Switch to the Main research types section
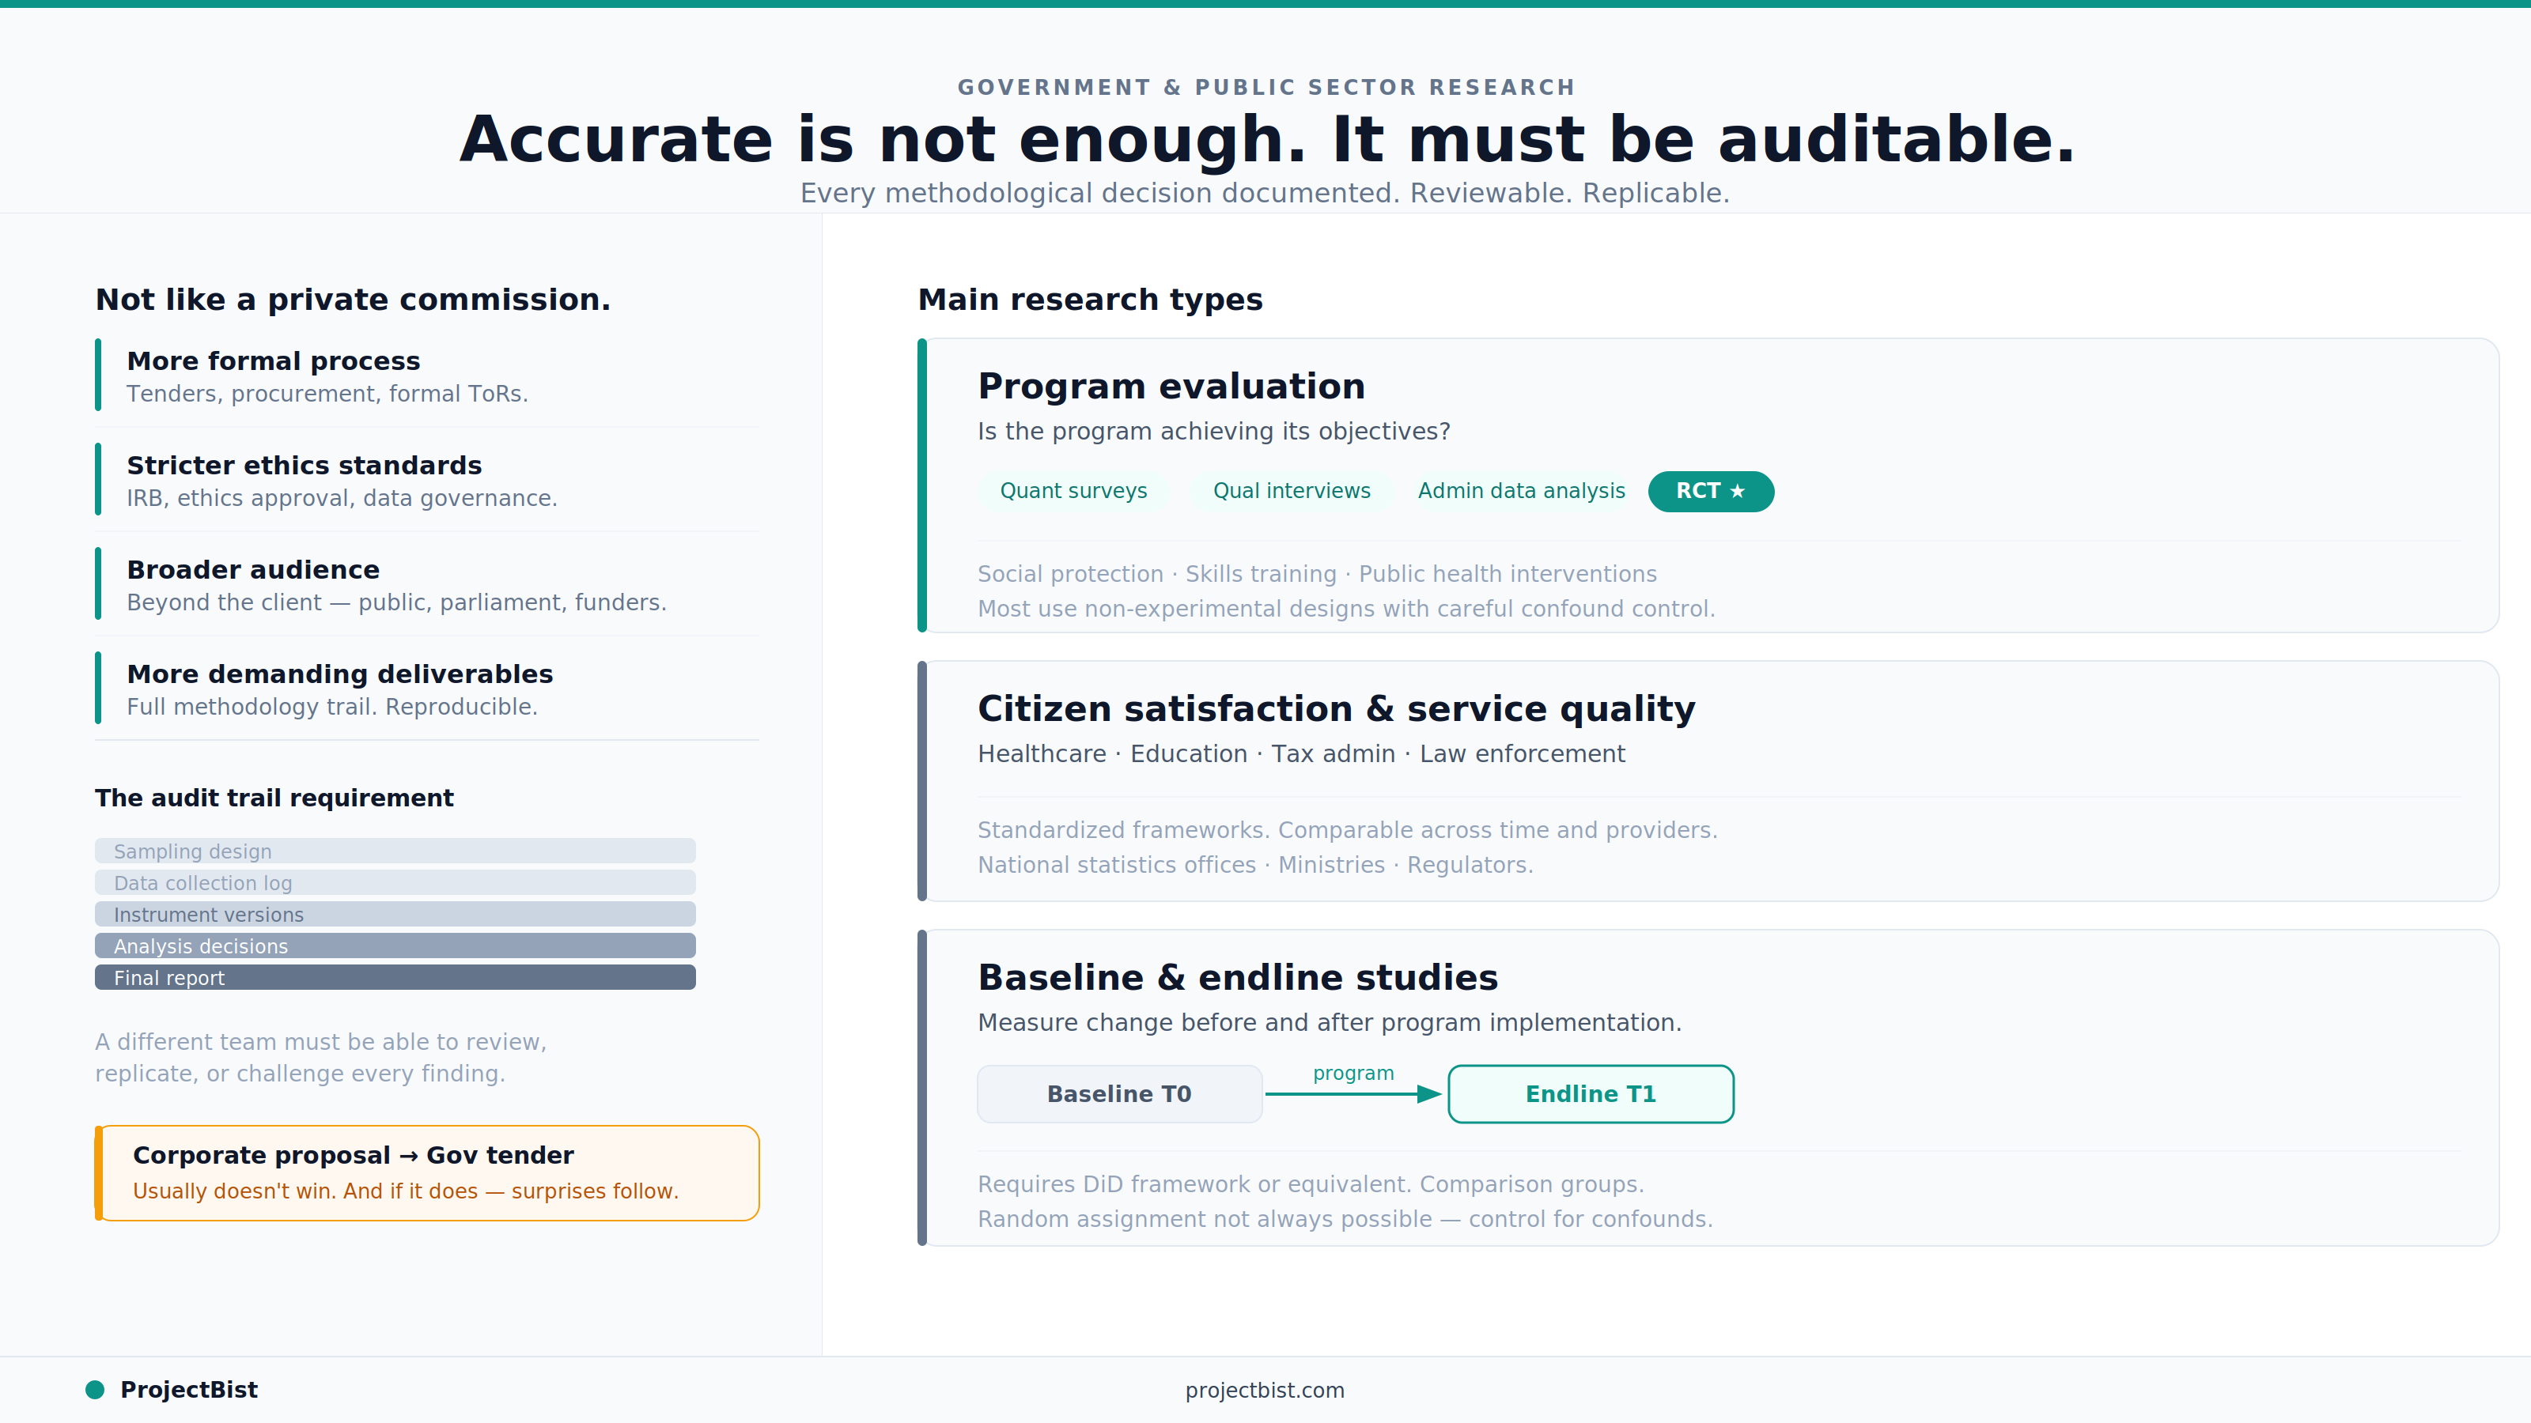This screenshot has height=1423, width=2531. (1091, 299)
